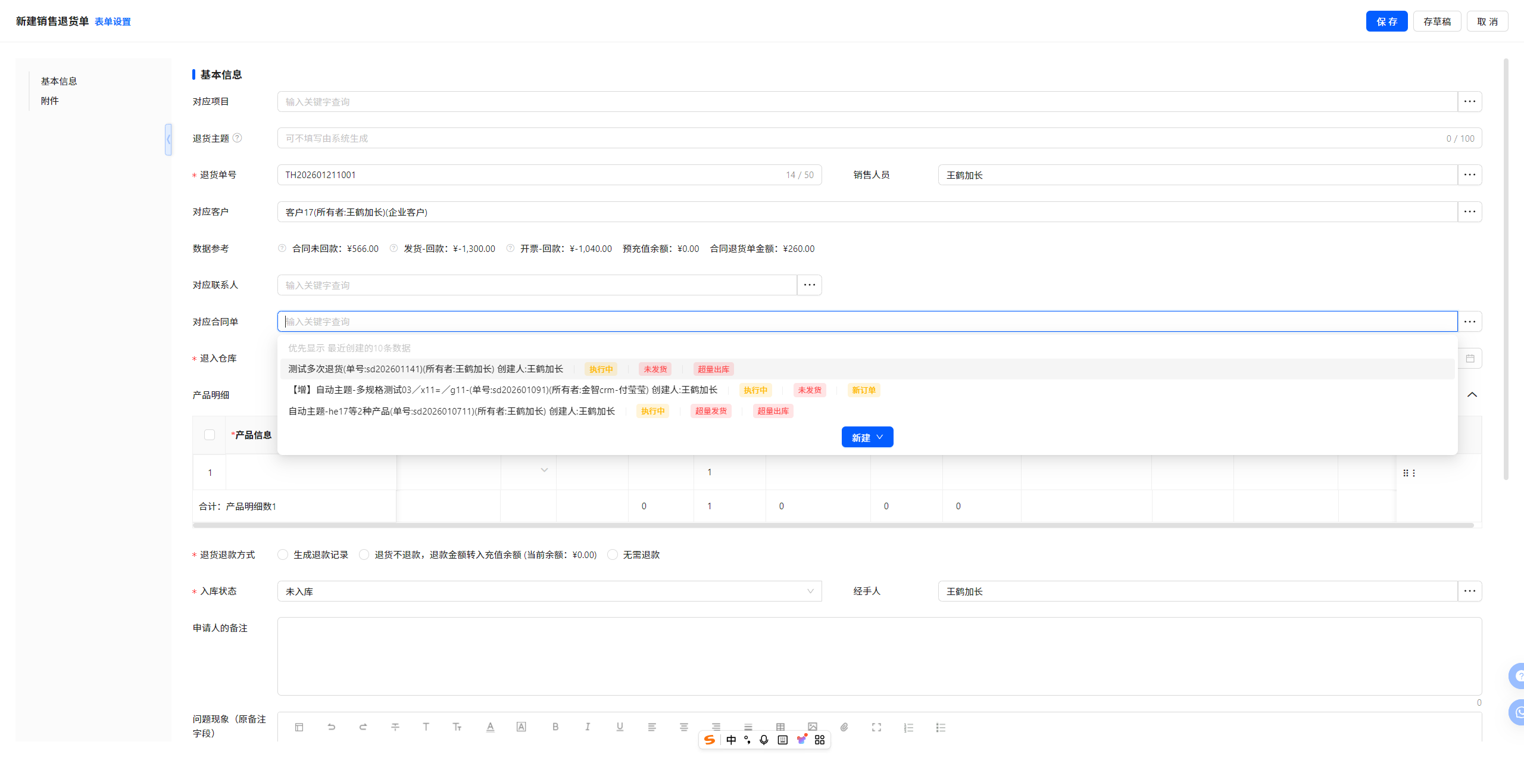Viewport: 1524px width, 757px height.
Task: Select contract 测试多次退货 from the list
Action: [425, 369]
